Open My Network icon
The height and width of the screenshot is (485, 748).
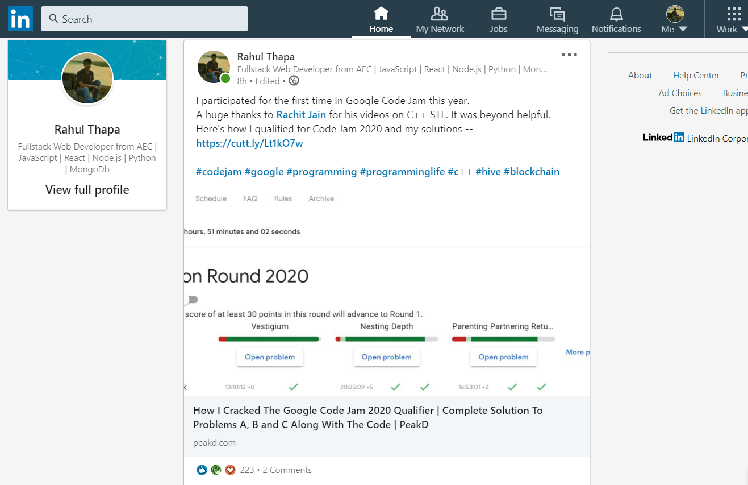[x=440, y=14]
